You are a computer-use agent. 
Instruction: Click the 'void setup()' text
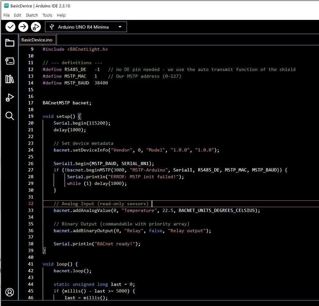pos(59,116)
